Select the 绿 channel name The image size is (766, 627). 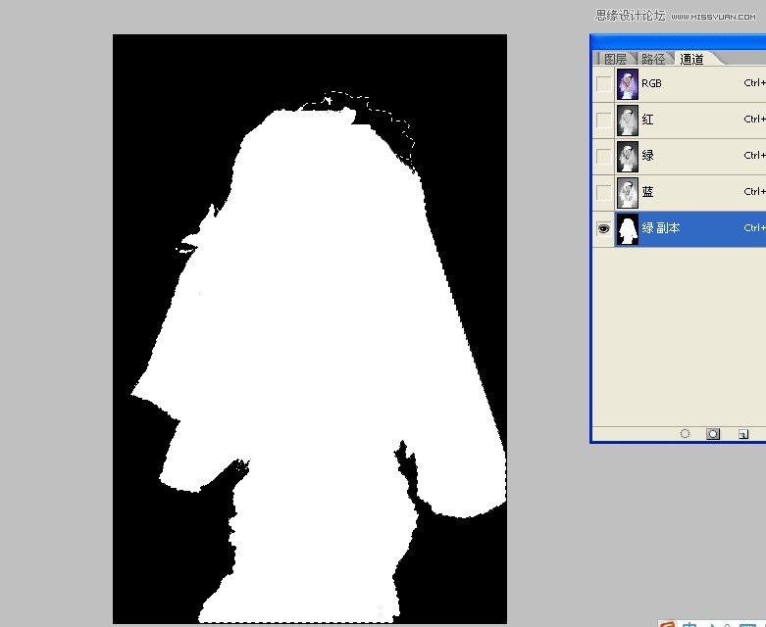click(647, 156)
